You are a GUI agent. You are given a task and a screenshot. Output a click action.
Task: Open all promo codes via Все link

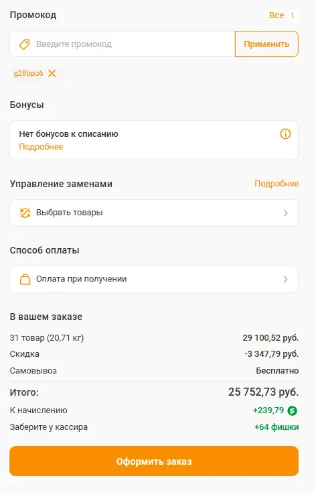[276, 15]
